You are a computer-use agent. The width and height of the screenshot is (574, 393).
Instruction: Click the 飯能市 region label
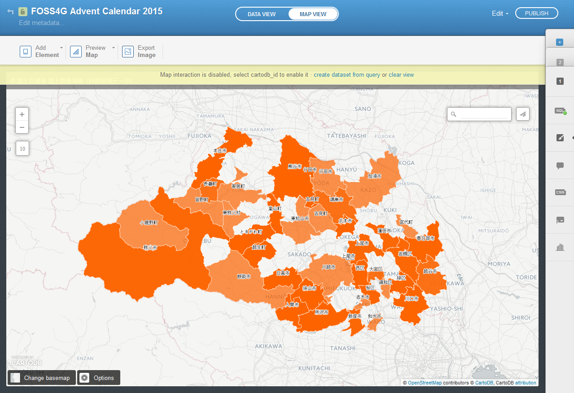pyautogui.click(x=244, y=276)
